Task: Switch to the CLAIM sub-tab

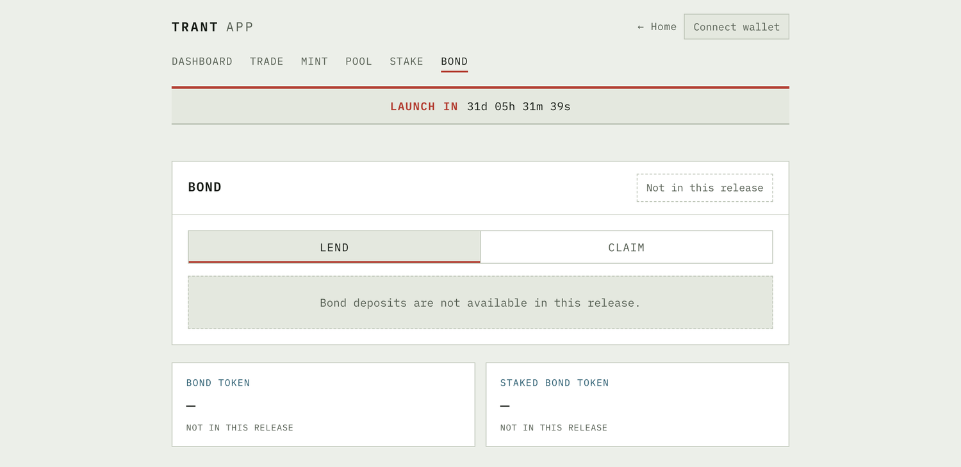Action: pyautogui.click(x=627, y=247)
